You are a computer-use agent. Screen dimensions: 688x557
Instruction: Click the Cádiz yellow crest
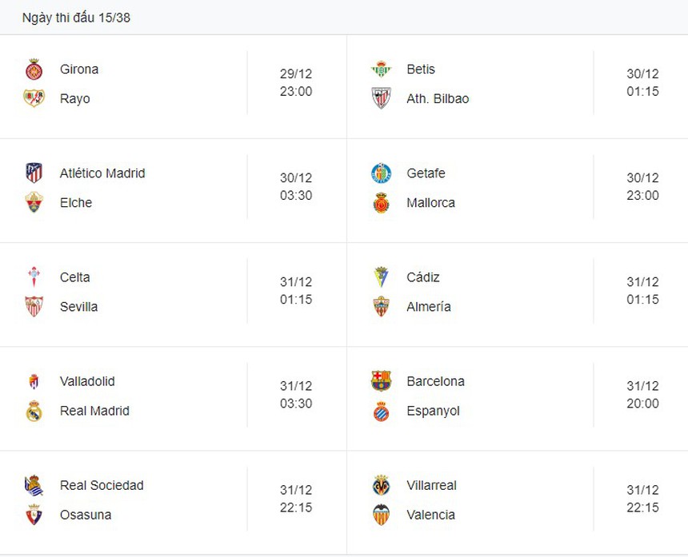pos(381,277)
